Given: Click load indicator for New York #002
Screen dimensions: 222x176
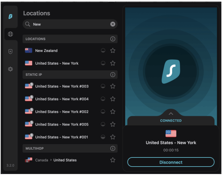Looking at the screenshot, I should click(x=103, y=112).
